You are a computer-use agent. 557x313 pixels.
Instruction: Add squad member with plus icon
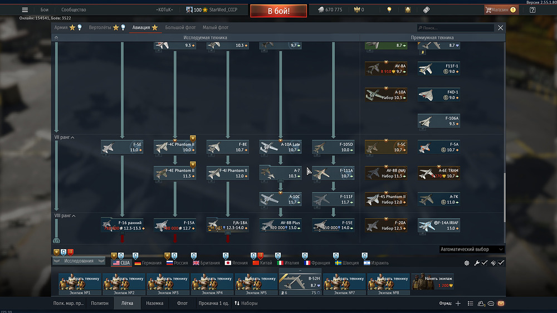pos(458,304)
